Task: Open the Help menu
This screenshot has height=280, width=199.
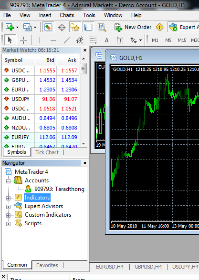Action: (x=136, y=15)
